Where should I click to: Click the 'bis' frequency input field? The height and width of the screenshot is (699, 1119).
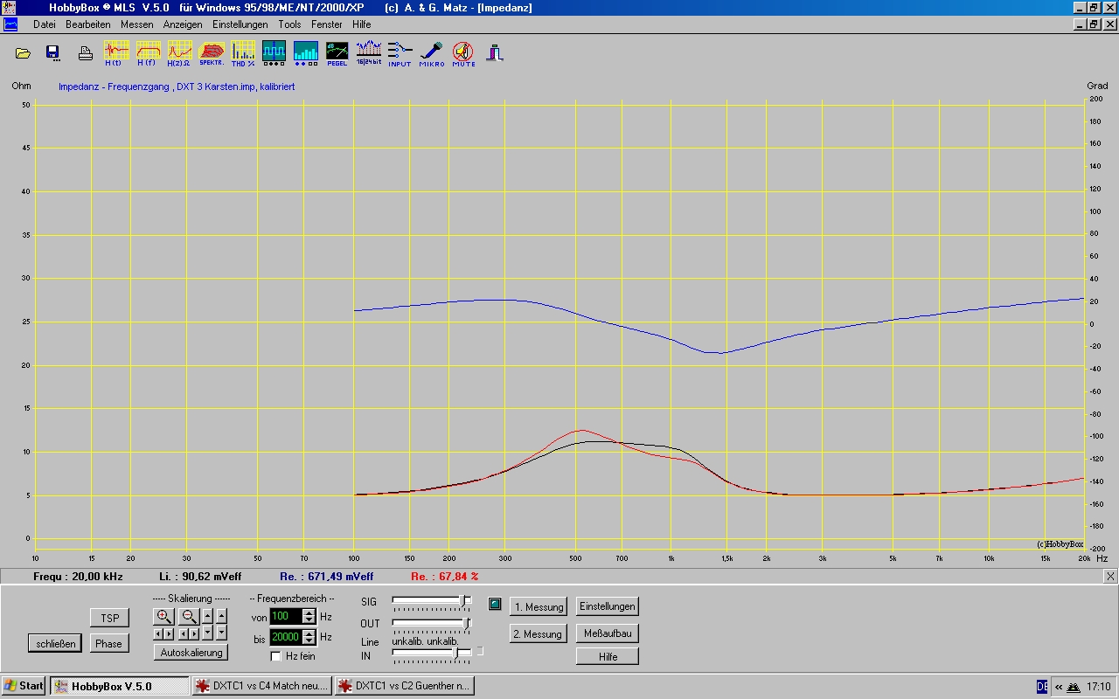point(286,637)
